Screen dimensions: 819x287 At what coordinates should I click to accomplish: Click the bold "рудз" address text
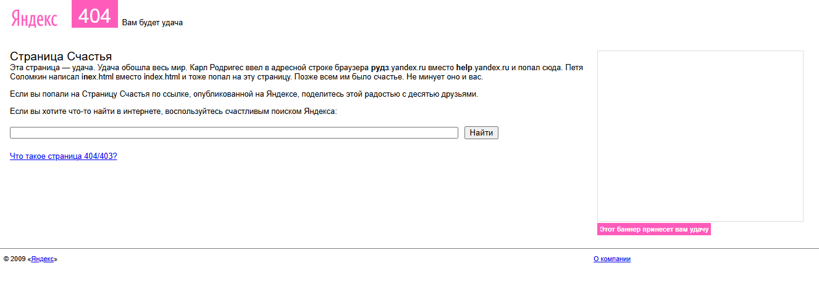click(x=379, y=68)
